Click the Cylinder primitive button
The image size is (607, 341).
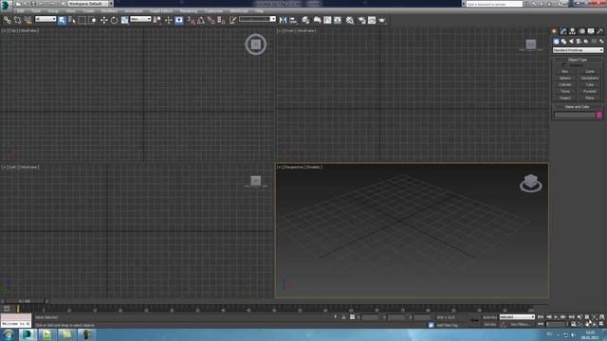pos(565,84)
